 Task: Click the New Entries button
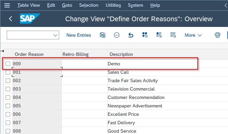pos(79,35)
